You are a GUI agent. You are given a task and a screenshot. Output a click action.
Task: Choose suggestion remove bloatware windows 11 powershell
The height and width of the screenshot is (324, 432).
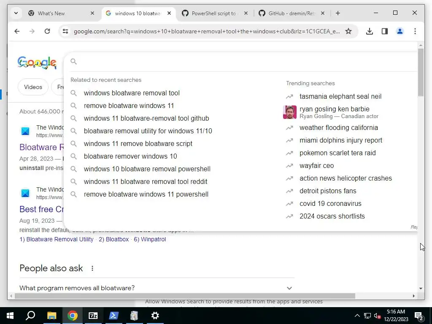[x=146, y=194]
